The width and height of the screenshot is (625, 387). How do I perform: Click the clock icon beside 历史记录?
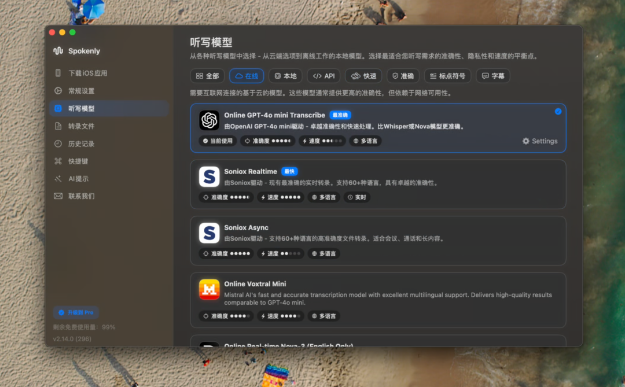coord(58,143)
